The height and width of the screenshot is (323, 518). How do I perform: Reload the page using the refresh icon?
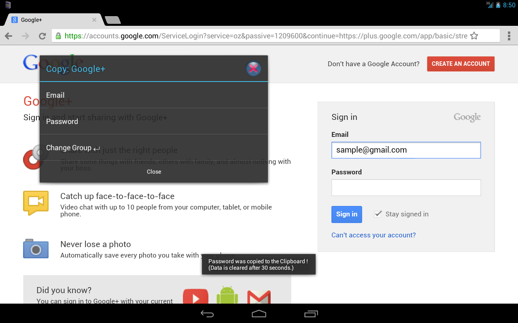point(42,36)
